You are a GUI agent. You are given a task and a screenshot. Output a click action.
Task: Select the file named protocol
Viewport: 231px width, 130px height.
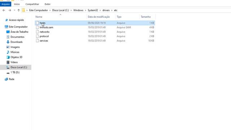pos(44,36)
